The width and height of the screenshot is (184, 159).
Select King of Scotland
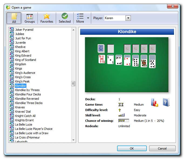pos(25,60)
